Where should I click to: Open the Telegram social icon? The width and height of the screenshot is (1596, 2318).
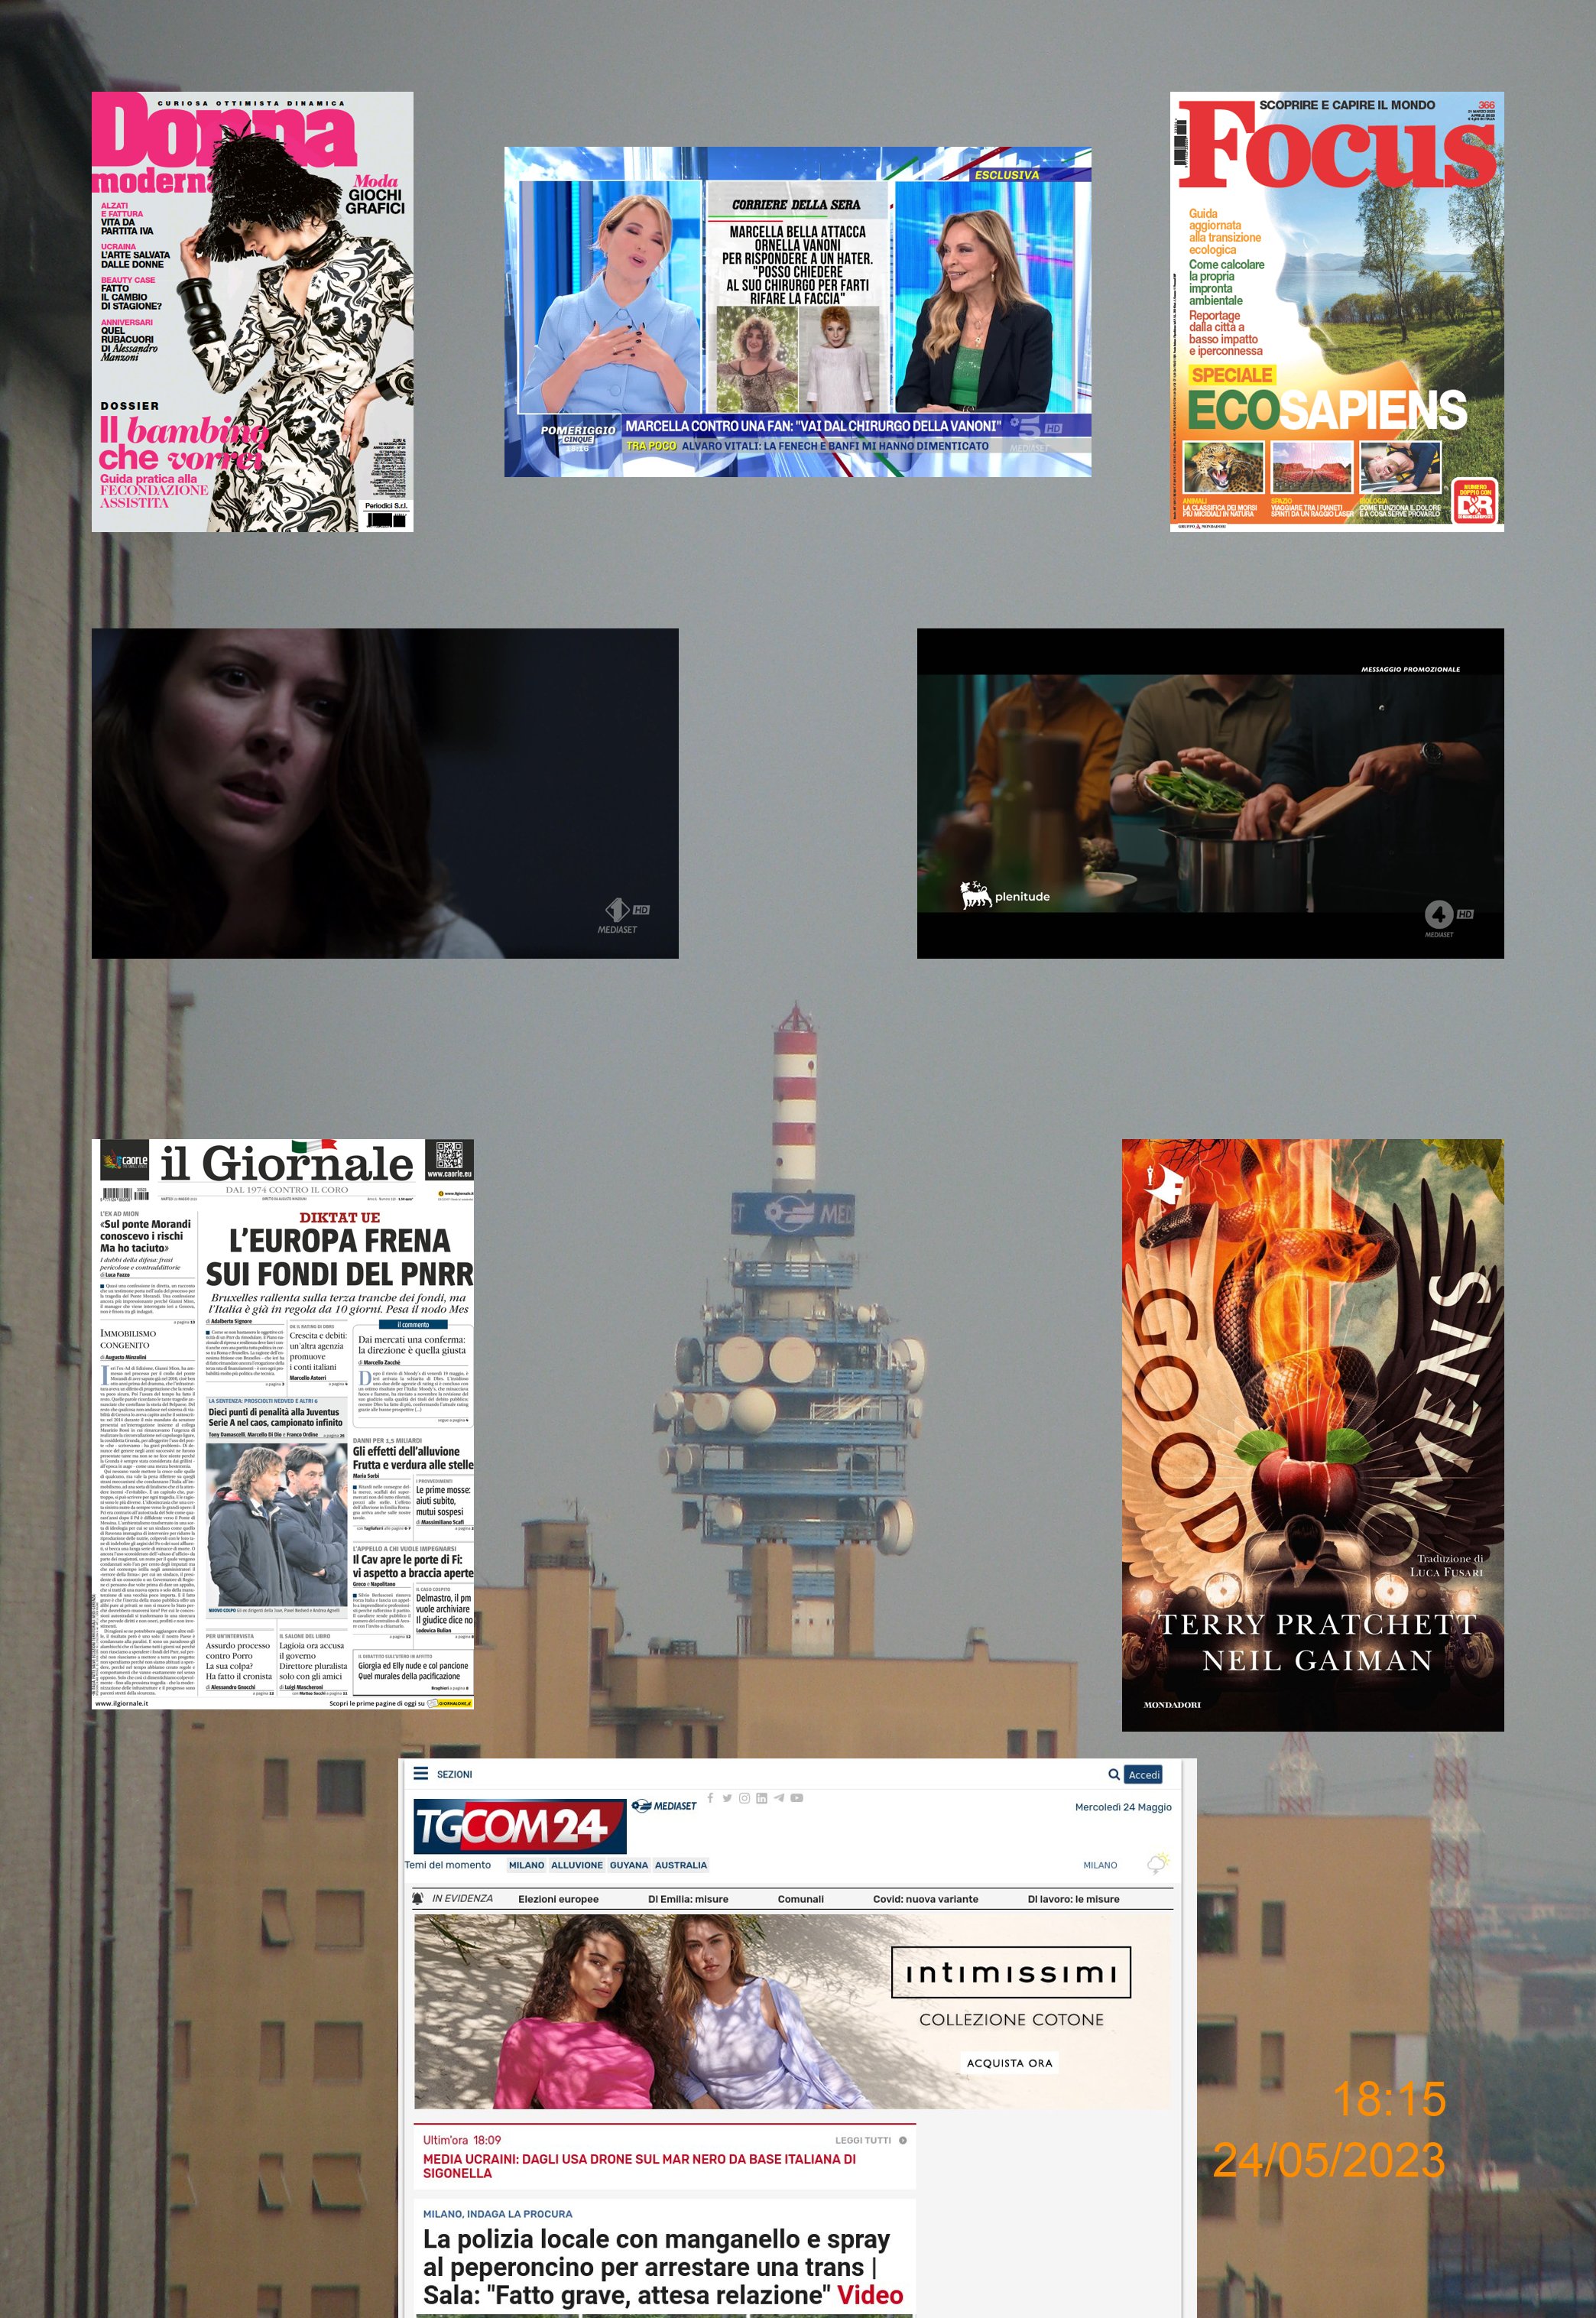[x=779, y=1798]
